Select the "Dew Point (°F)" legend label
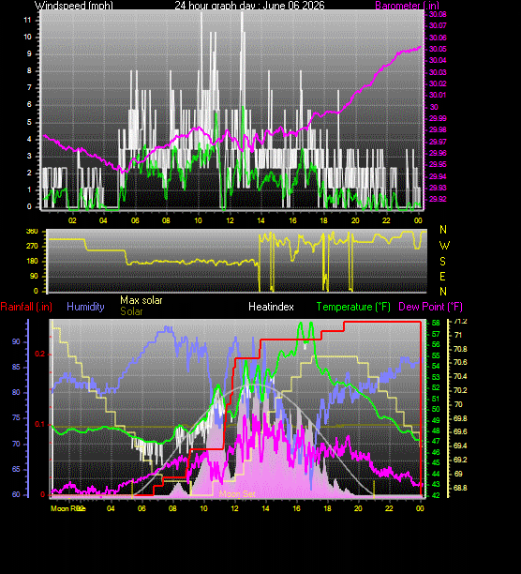Image resolution: width=521 pixels, height=574 pixels. coord(430,307)
